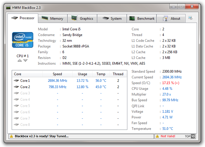This screenshot has width=205, height=147.
Task: Click the L3 Cache value 3 MB
Action: pos(166,58)
